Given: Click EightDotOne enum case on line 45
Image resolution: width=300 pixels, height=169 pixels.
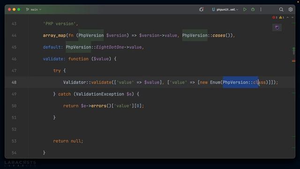Looking at the screenshot, I should coord(110,47).
